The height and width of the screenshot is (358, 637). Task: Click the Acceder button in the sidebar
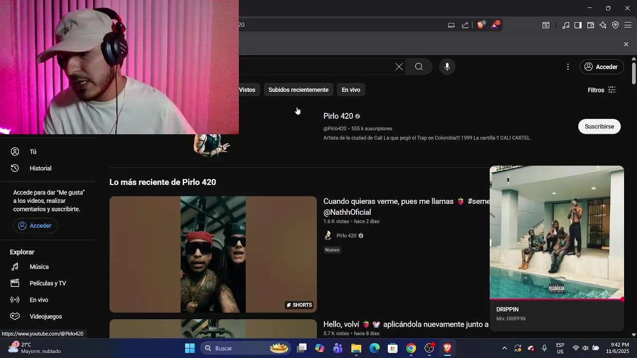point(35,226)
